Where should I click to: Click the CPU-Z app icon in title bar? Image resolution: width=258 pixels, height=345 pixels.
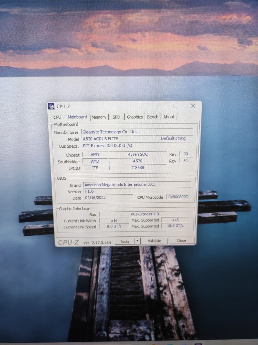click(x=51, y=106)
